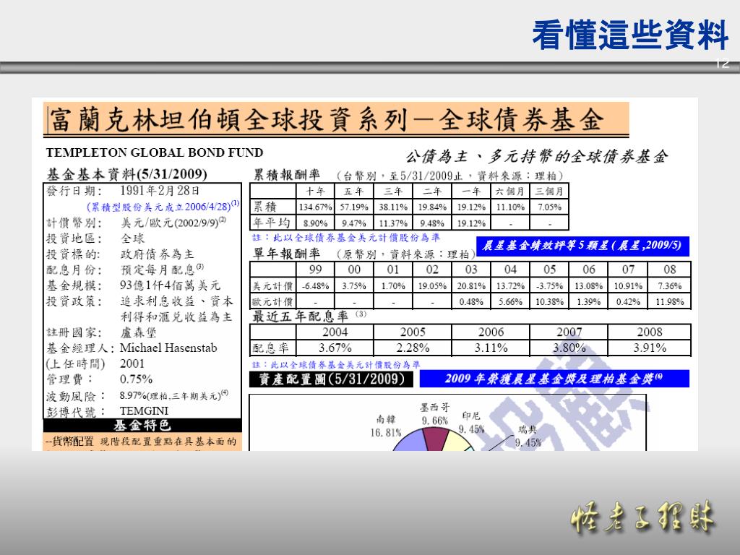
Task: Click the black "基金特色" header bar
Action: [x=142, y=425]
